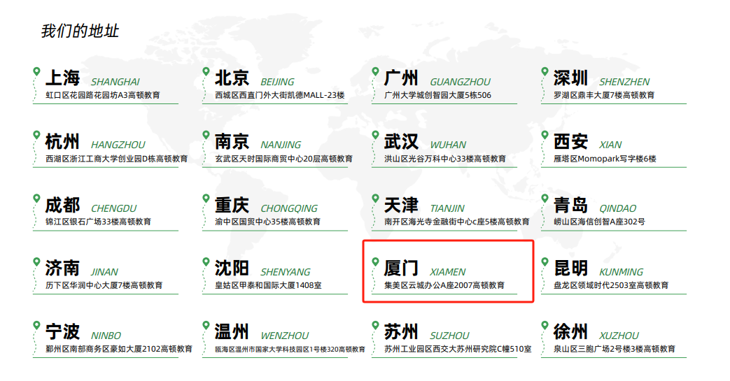Click the SUZHOU pinyin label

[449, 336]
